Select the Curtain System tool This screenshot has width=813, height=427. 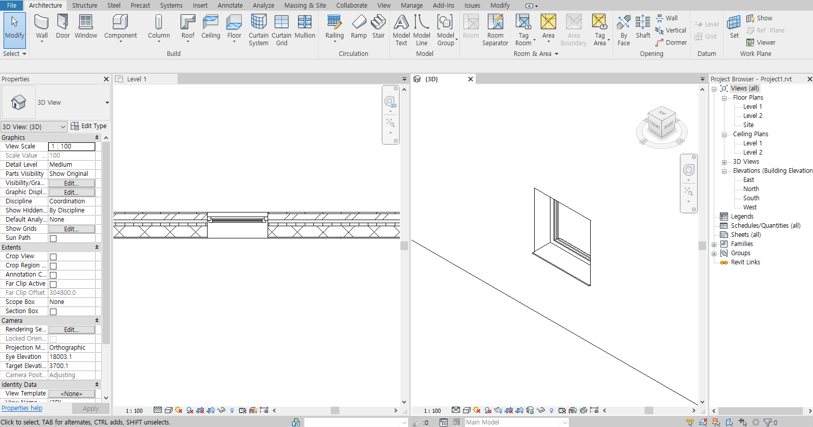point(258,29)
